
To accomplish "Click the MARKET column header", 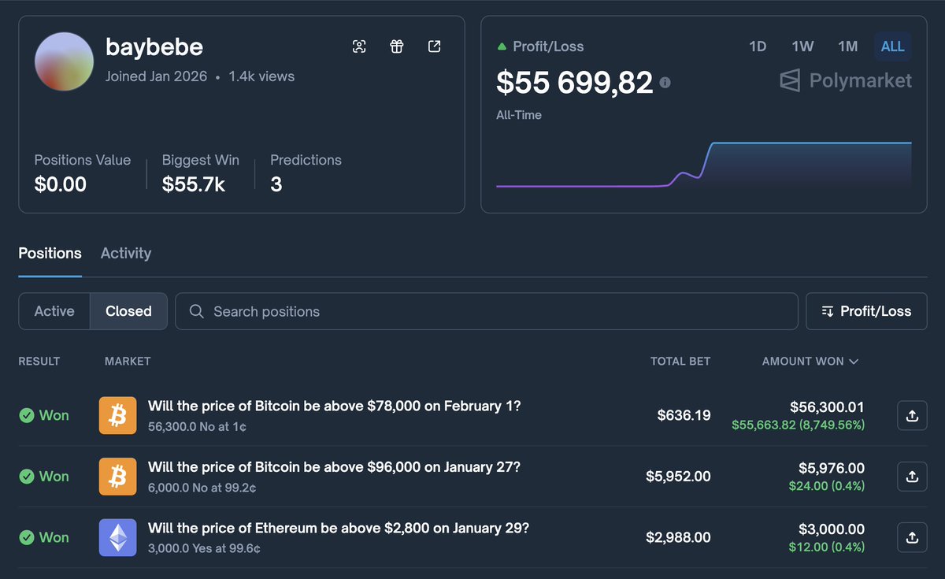I will coord(128,361).
